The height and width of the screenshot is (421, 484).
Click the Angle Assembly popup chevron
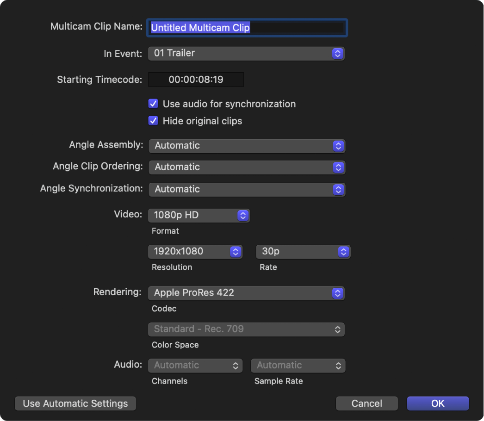coord(338,146)
